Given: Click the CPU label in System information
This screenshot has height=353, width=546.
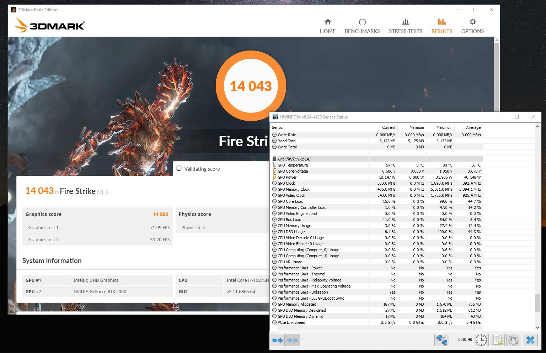Looking at the screenshot, I should click(x=183, y=280).
